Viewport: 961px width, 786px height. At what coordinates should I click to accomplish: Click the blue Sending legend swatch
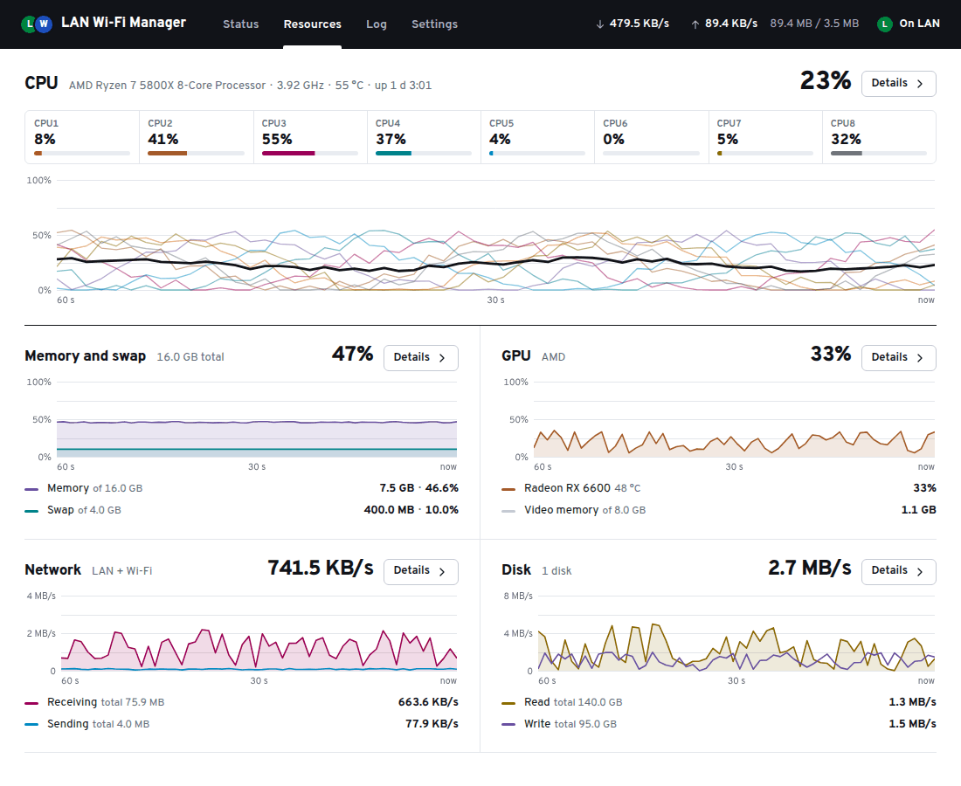pyautogui.click(x=31, y=725)
